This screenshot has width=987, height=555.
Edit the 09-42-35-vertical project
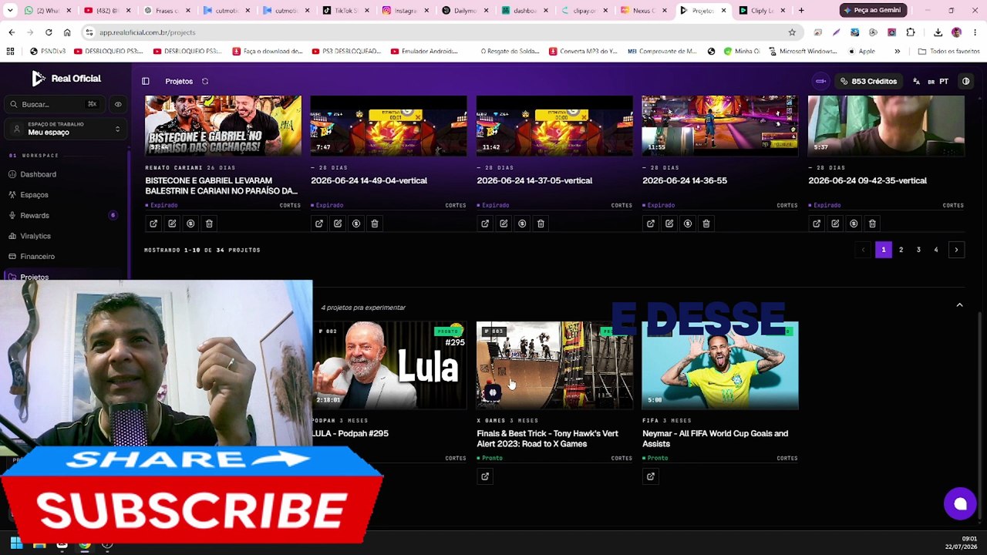[835, 224]
